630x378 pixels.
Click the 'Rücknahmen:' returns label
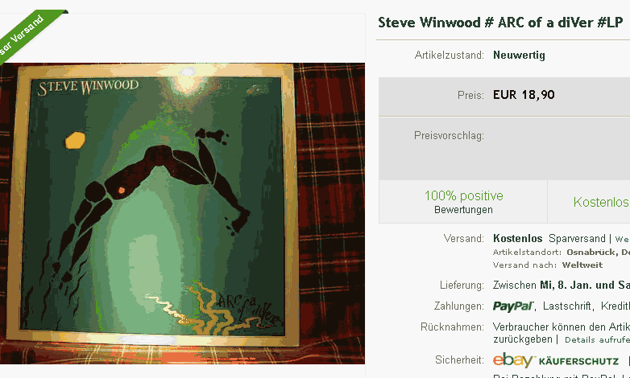click(x=452, y=327)
